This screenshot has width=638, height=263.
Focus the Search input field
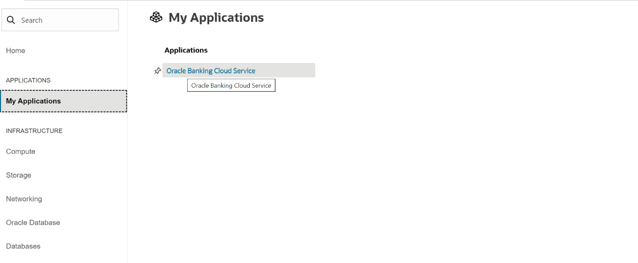(60, 20)
